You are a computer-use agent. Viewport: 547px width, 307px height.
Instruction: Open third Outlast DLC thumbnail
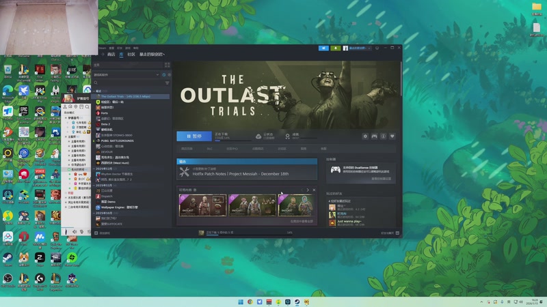(296, 205)
